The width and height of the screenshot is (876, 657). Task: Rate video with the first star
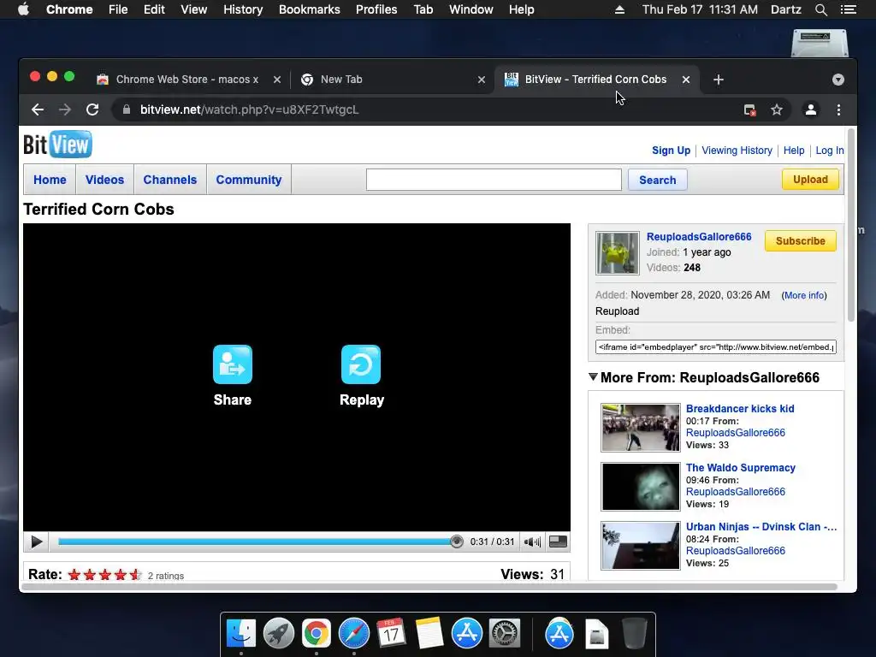click(74, 575)
